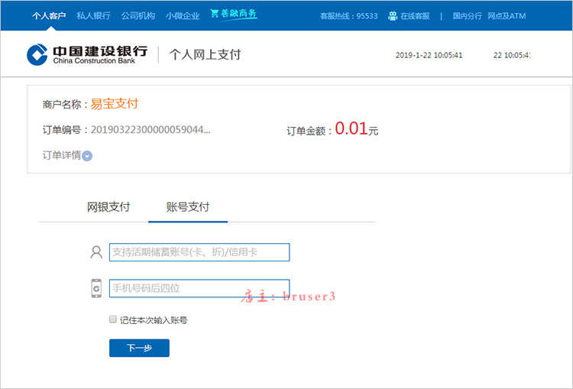
Task: Click the timestamp 2019-1-22 10:05:41
Action: point(429,55)
